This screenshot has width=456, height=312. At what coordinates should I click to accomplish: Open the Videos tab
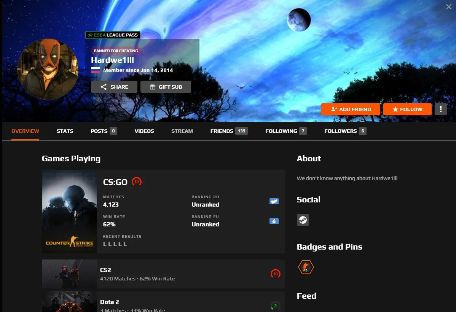(144, 131)
